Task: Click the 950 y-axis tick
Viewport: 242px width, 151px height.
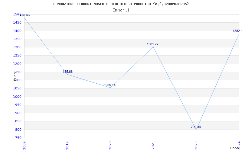Action: 18,105
